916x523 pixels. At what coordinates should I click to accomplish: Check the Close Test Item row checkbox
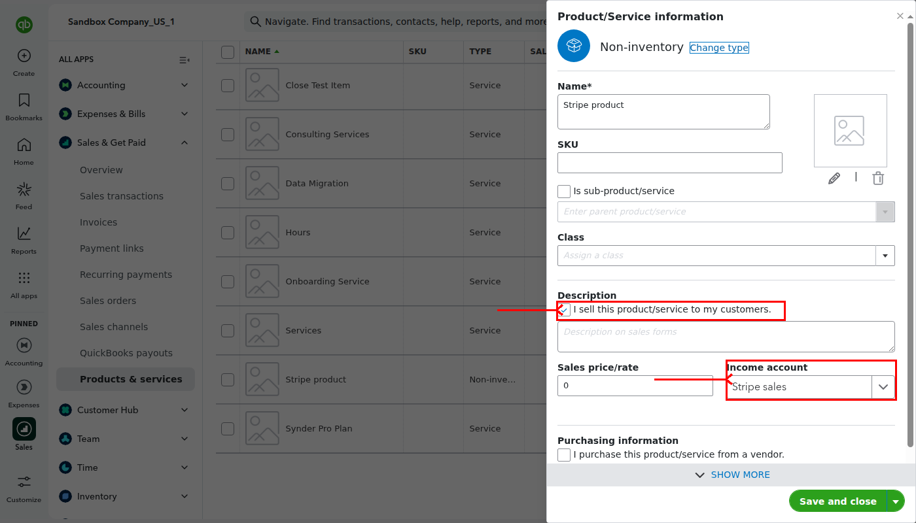coord(228,86)
